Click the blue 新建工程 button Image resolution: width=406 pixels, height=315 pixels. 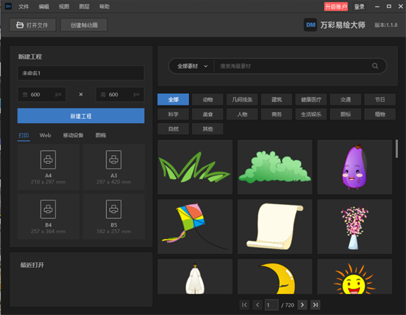pyautogui.click(x=81, y=116)
